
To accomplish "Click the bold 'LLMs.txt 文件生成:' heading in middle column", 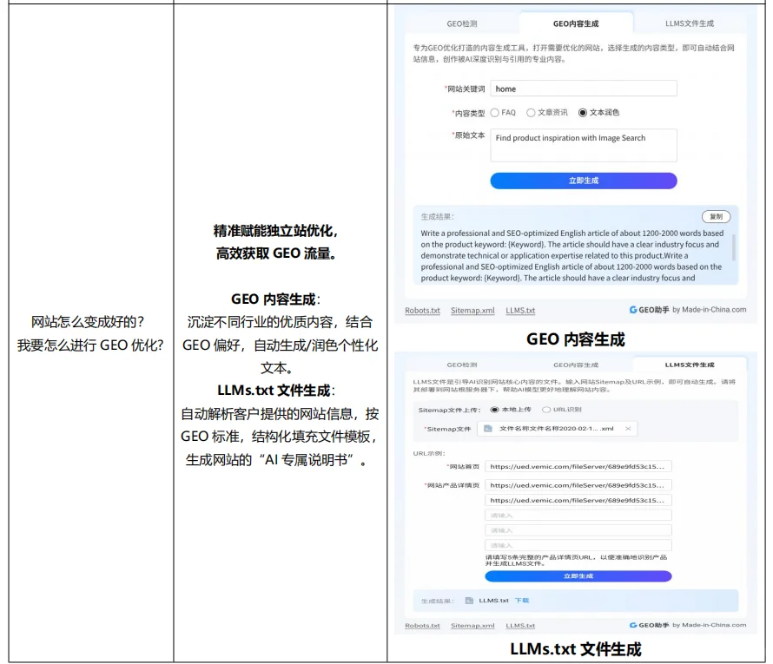I will (x=276, y=391).
